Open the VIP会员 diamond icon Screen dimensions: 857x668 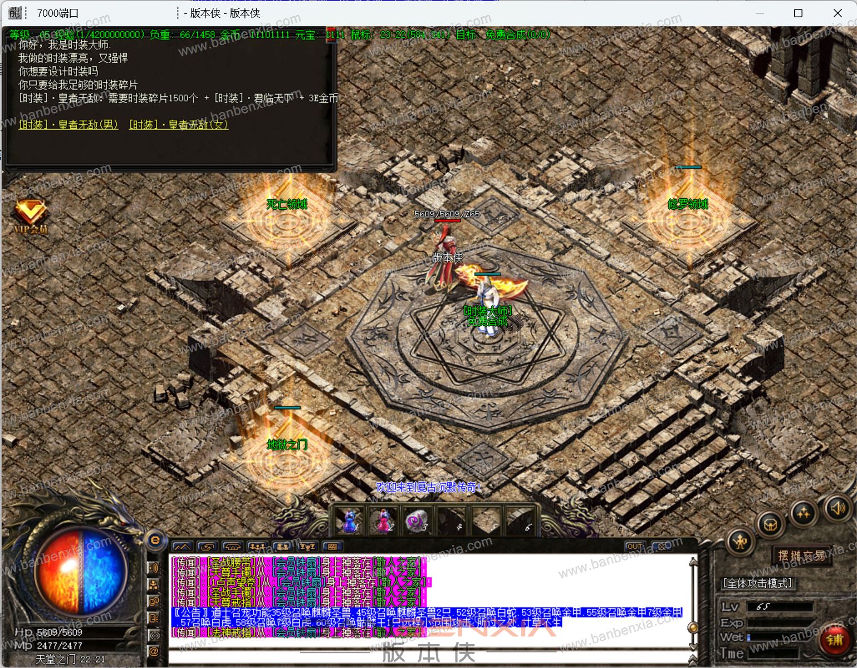pos(30,215)
